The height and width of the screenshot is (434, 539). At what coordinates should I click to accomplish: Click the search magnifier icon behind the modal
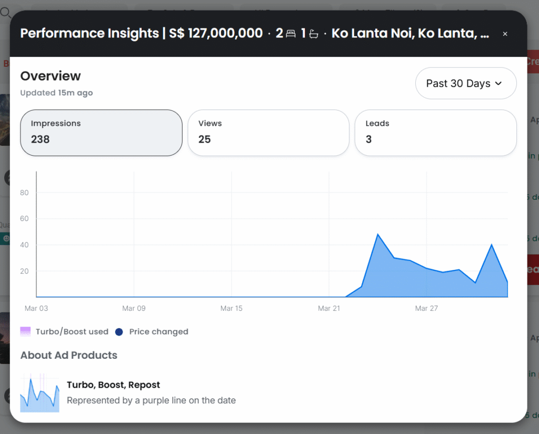click(5, 12)
